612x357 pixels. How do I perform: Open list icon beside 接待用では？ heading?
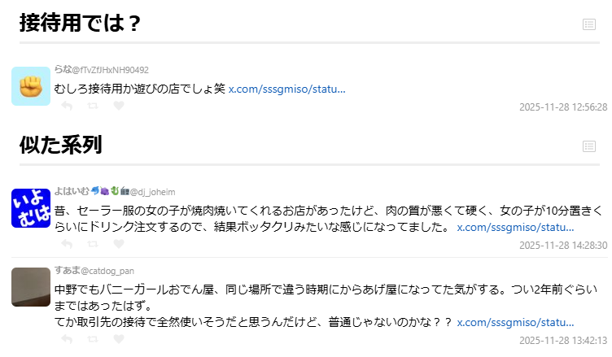tap(590, 24)
